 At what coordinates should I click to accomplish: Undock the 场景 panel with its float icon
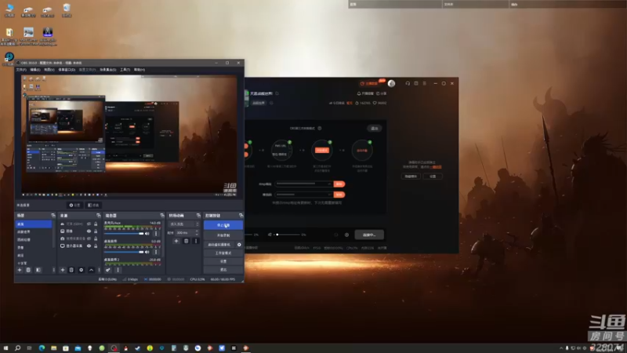pos(53,215)
